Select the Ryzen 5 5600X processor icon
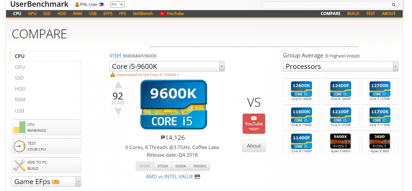Screen dimensions: 412x191 [340, 142]
